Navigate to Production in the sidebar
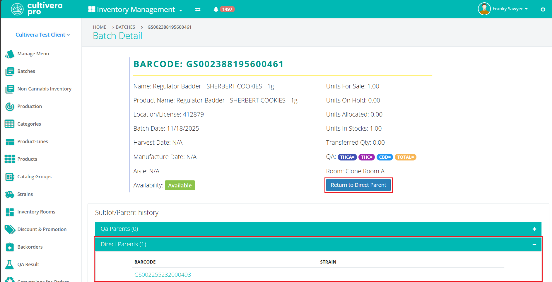 click(30, 107)
